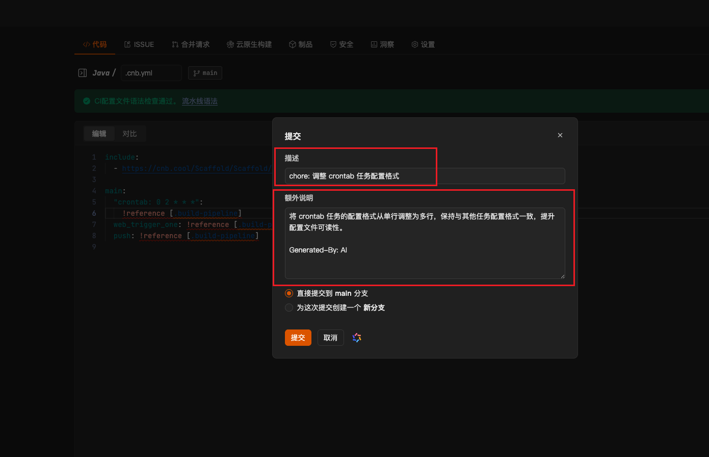Close the 提交 dialog with X
The height and width of the screenshot is (457, 709).
560,135
